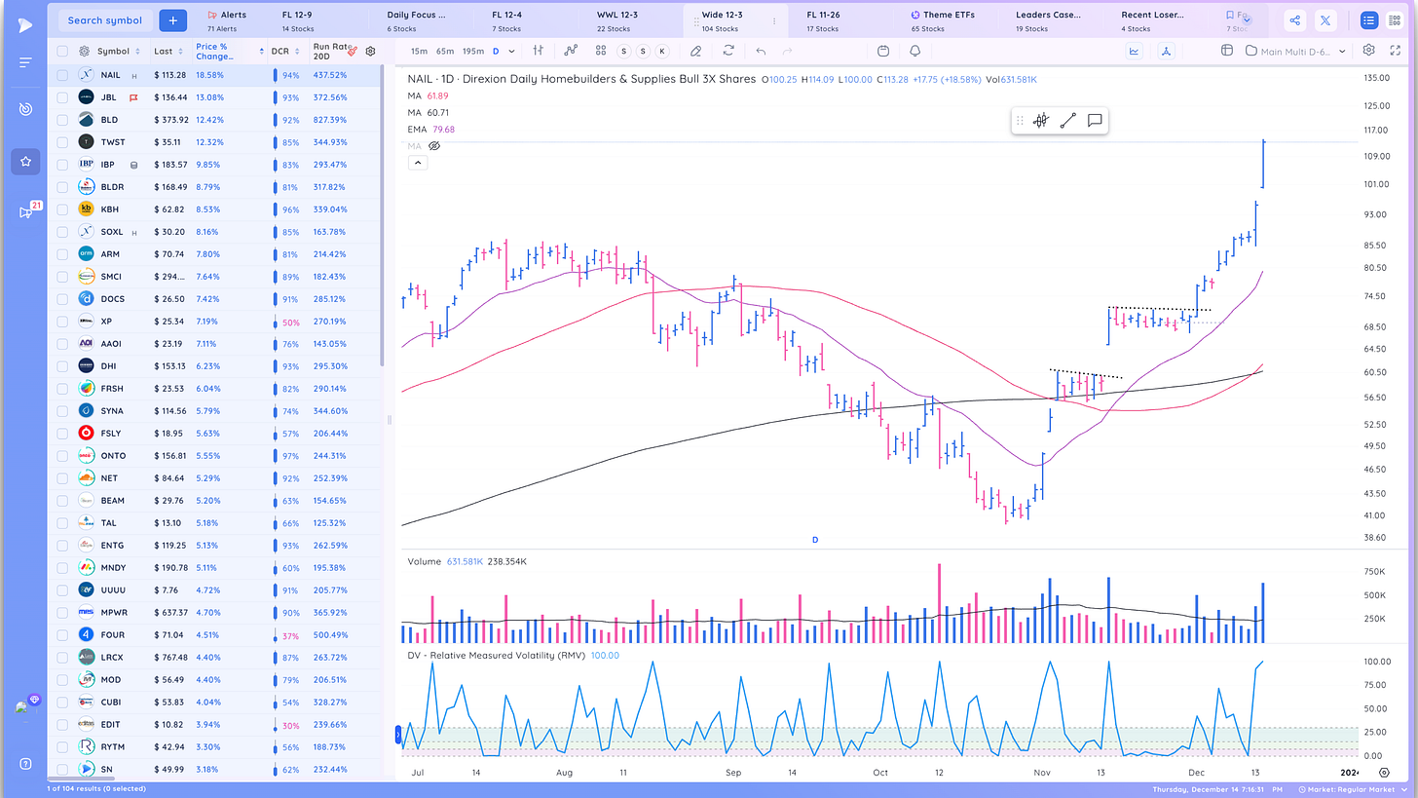Screen dimensions: 1418x798
Task: Toggle hidden MA indicator eye icon
Action: (434, 145)
